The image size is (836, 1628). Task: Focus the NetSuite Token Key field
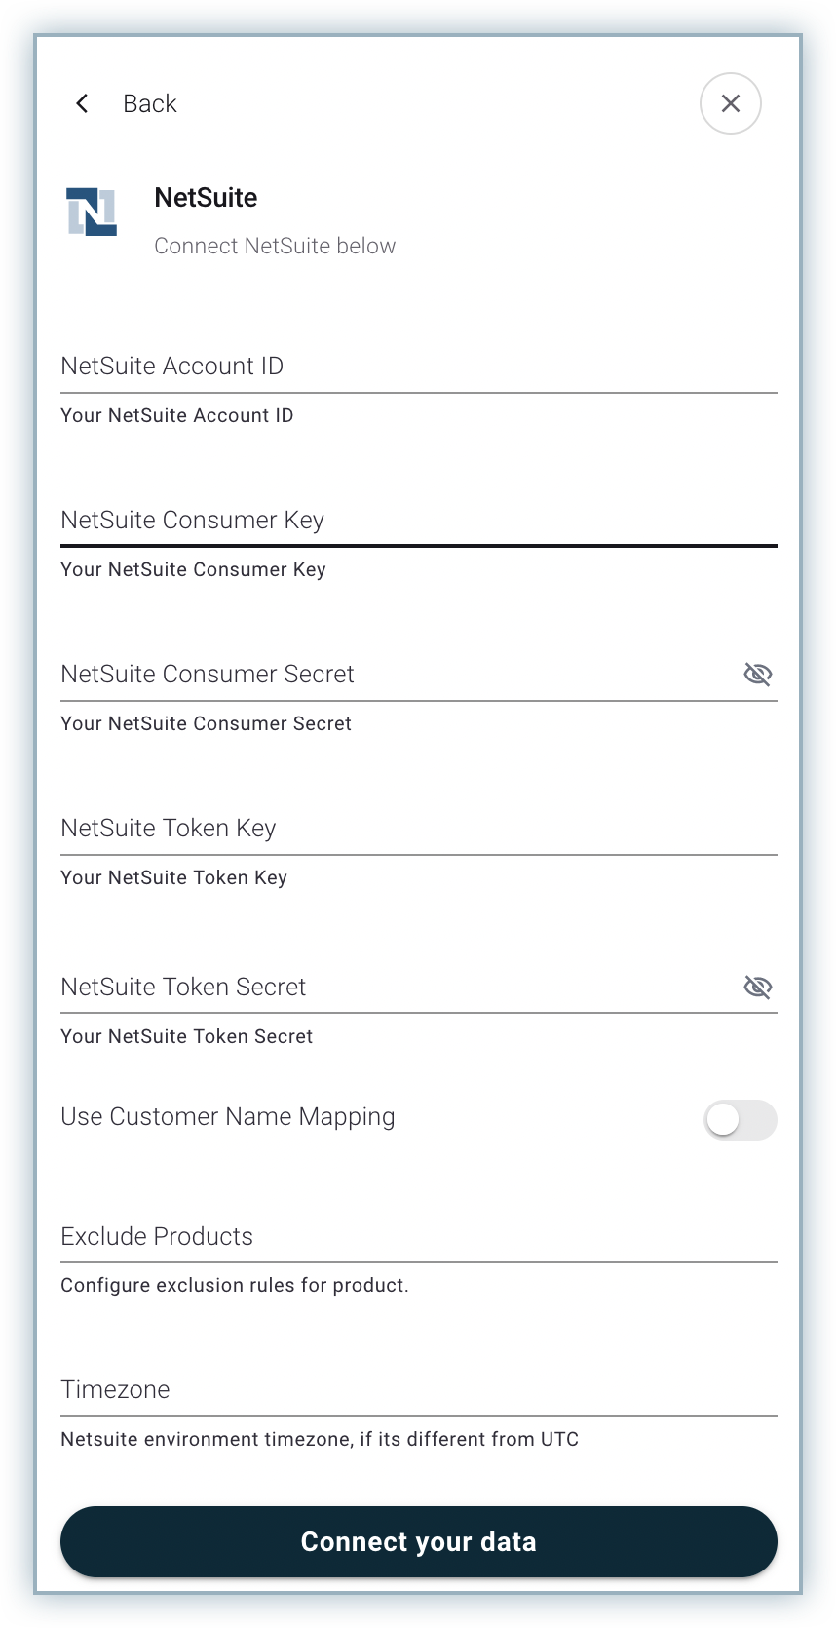[x=418, y=829]
